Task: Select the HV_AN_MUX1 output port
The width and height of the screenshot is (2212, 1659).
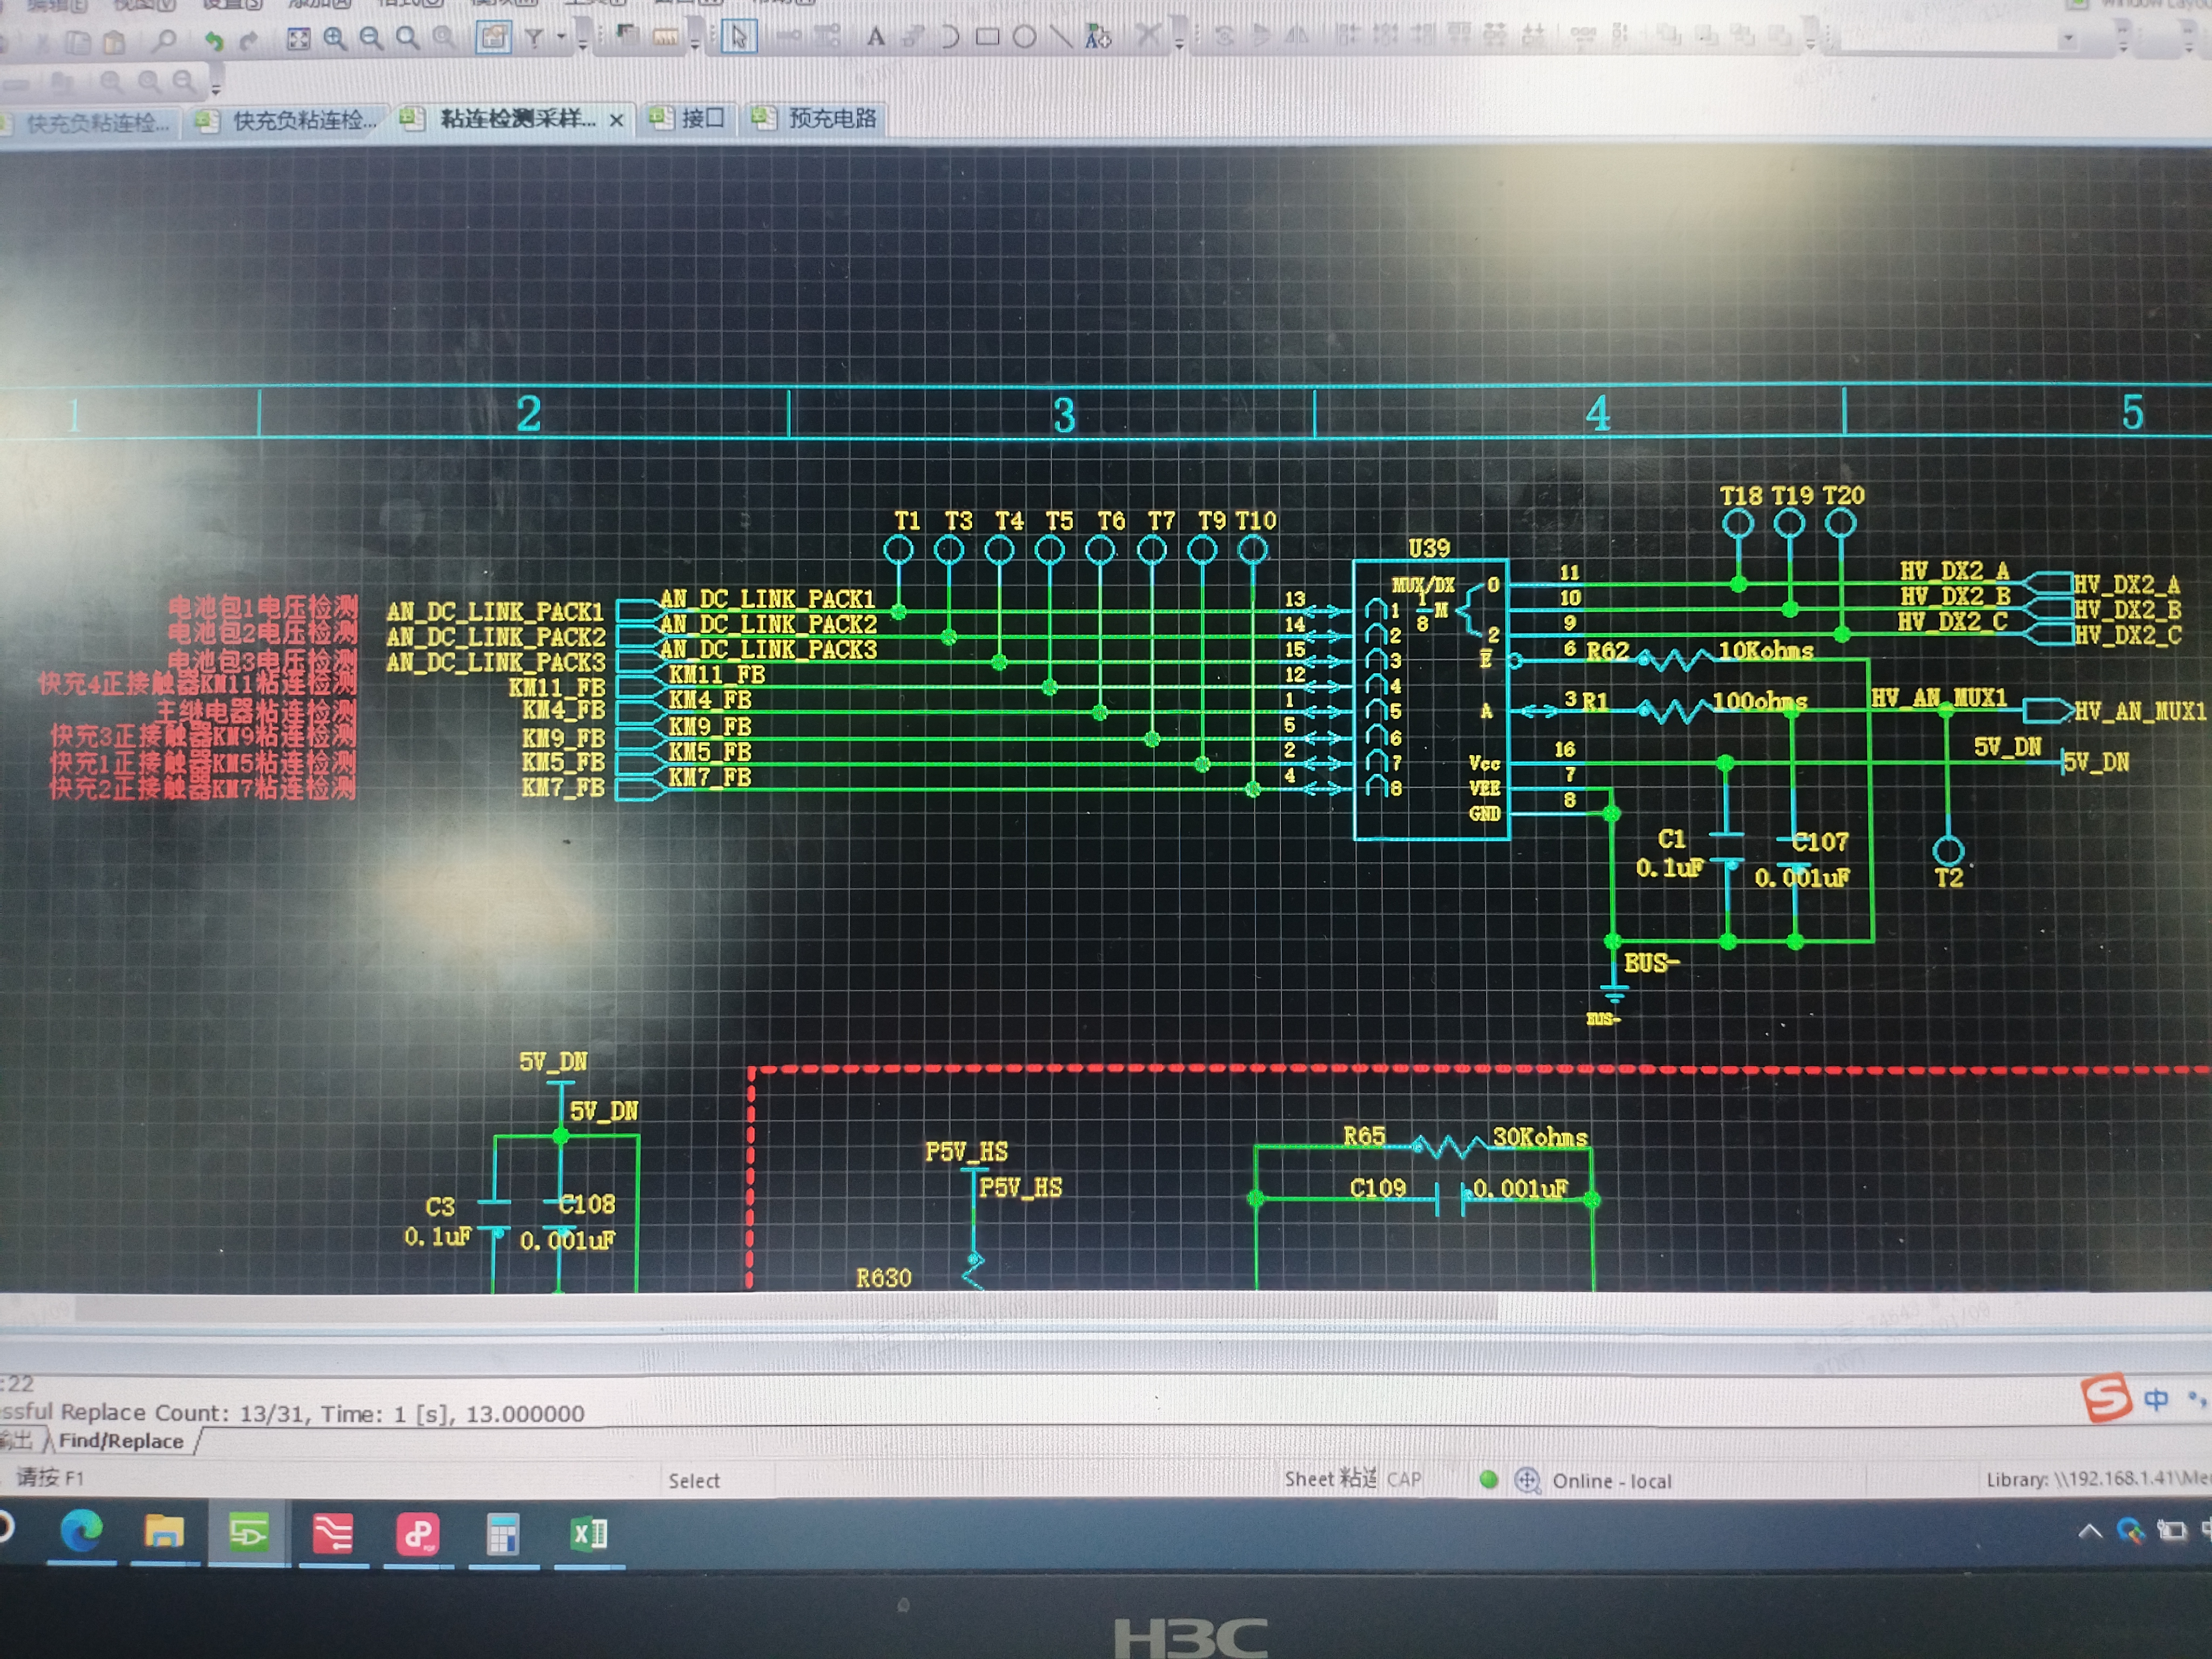Action: coord(2047,711)
